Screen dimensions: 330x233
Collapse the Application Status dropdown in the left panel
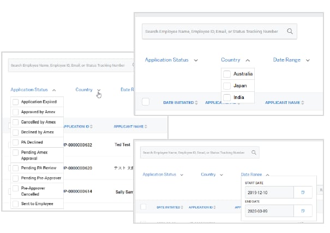(x=54, y=90)
